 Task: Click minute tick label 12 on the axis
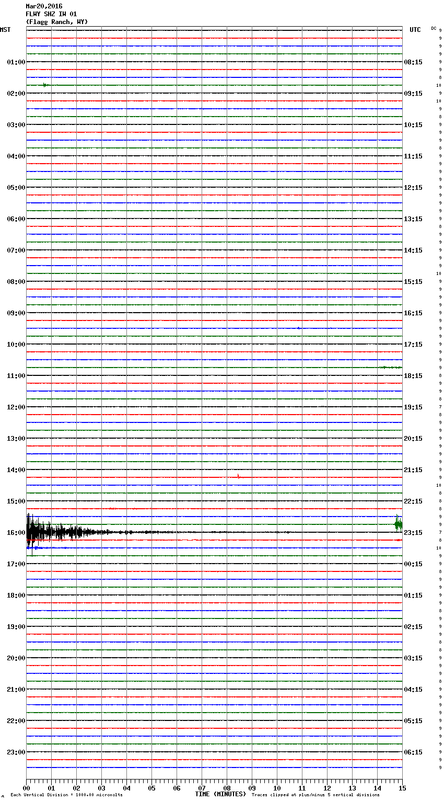(327, 788)
